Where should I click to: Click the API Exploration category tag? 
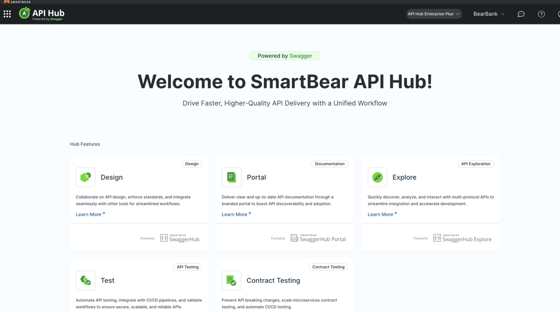[x=476, y=164]
